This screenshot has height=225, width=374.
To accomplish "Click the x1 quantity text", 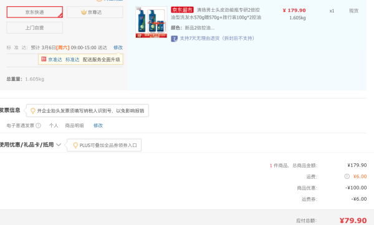I will pos(332,11).
